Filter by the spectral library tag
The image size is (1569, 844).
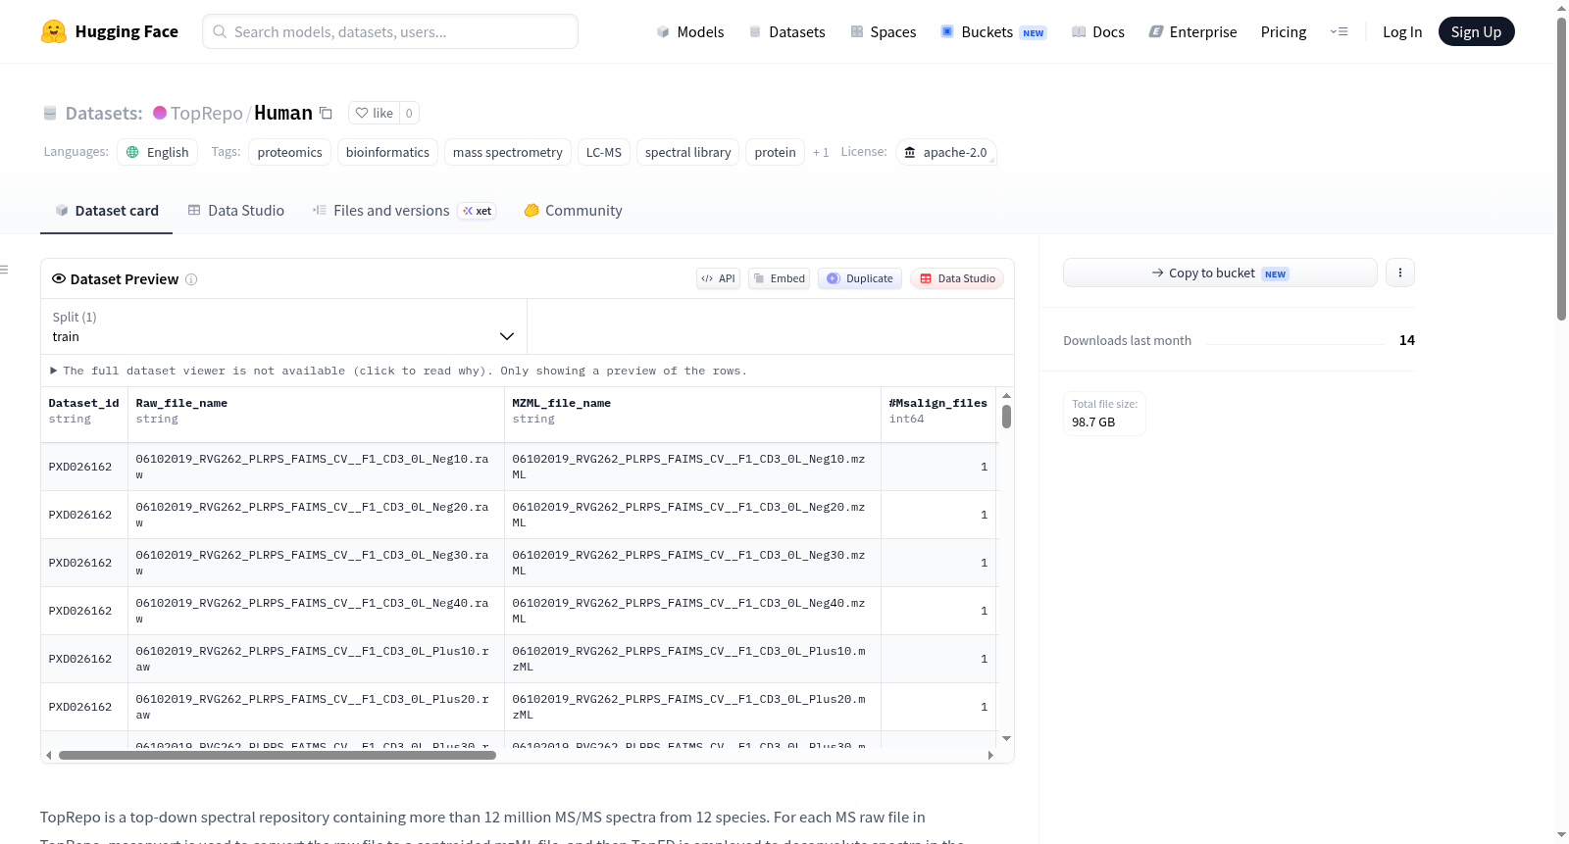point(688,152)
